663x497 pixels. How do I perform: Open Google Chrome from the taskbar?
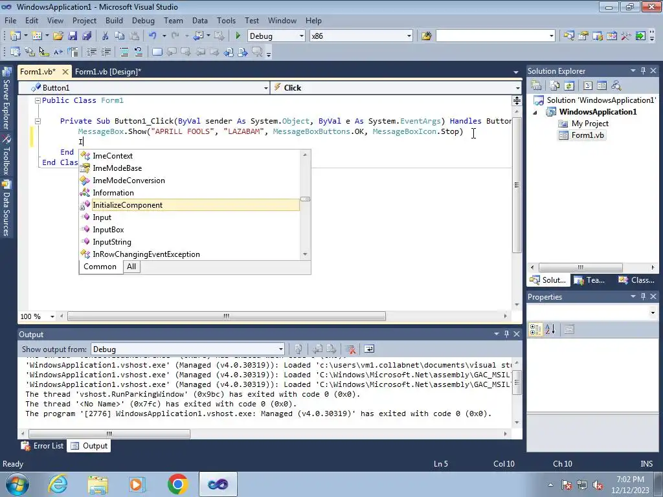point(177,484)
